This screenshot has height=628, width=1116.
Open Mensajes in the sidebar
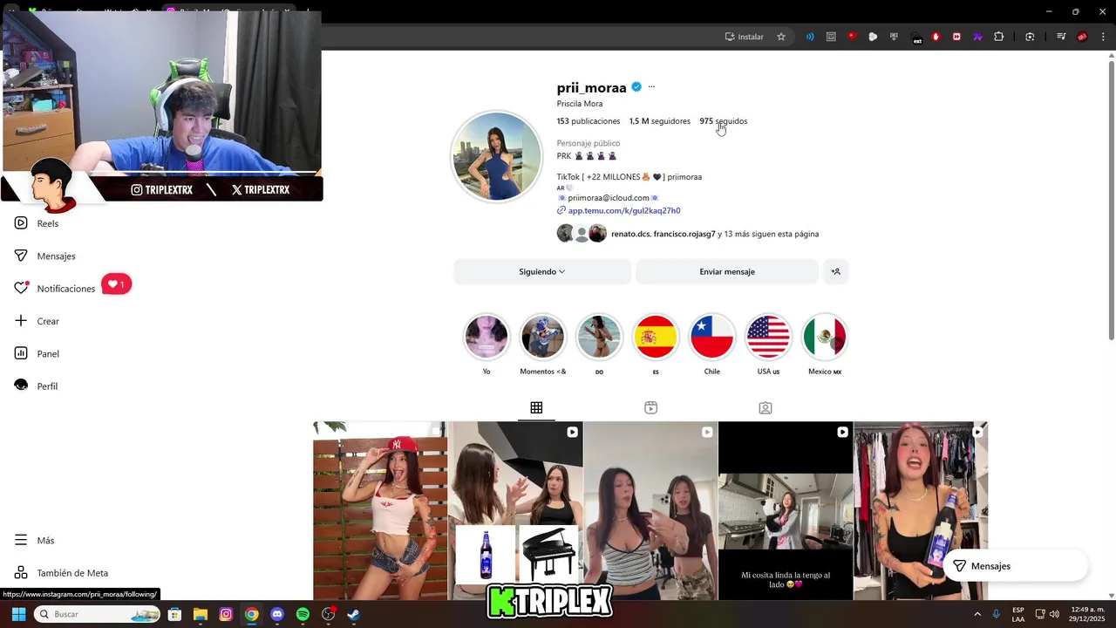(44, 256)
